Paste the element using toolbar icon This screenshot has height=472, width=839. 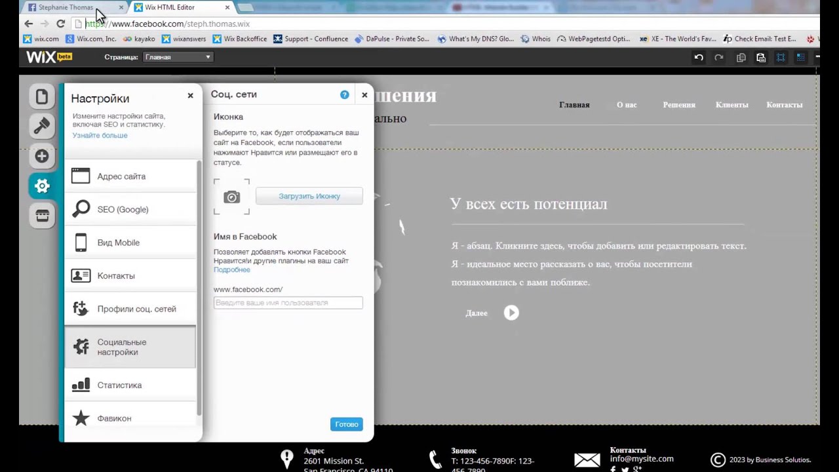click(761, 58)
